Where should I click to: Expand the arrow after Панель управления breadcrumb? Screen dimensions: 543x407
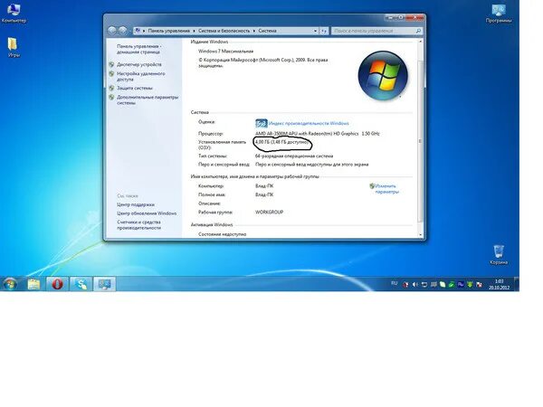pyautogui.click(x=195, y=31)
